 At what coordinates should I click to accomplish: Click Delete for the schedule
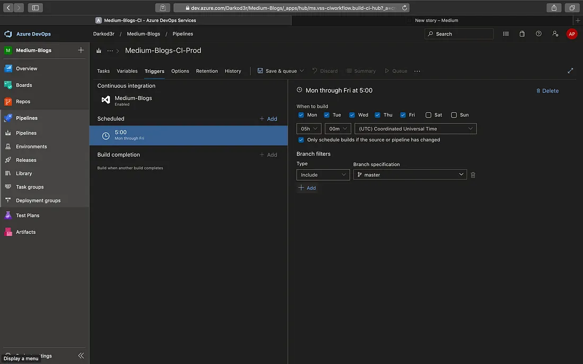tap(547, 91)
